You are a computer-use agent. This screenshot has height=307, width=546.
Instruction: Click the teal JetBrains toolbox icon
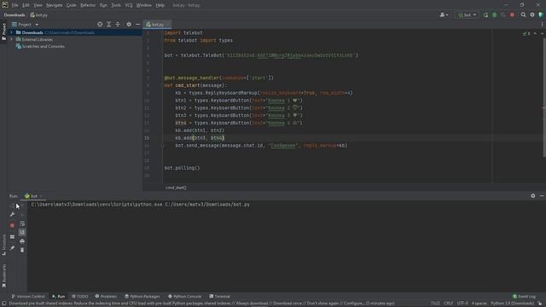[x=541, y=15]
